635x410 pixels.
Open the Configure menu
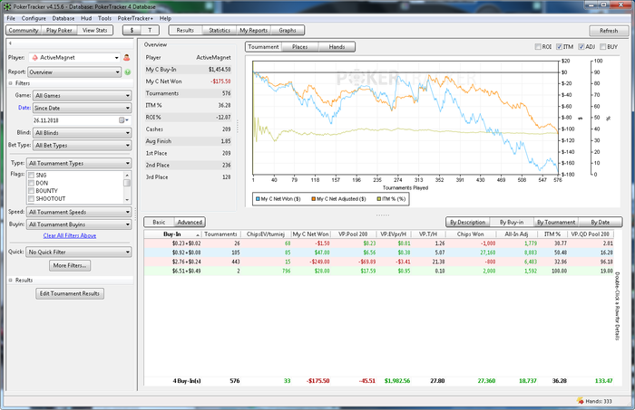coord(34,19)
